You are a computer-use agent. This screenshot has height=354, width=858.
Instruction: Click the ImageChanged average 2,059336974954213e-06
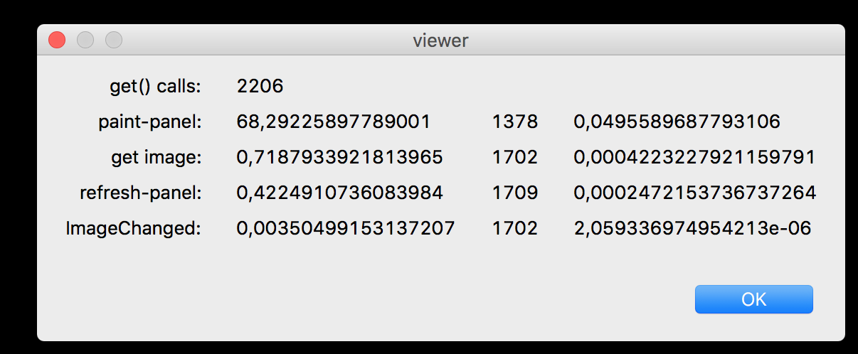pyautogui.click(x=692, y=229)
